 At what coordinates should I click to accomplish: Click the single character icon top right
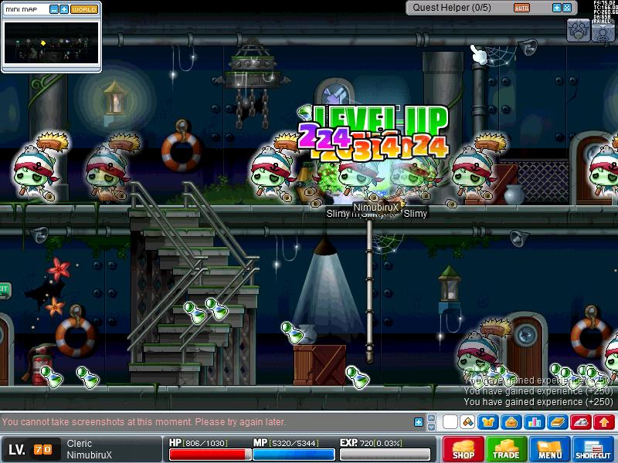pos(603,30)
